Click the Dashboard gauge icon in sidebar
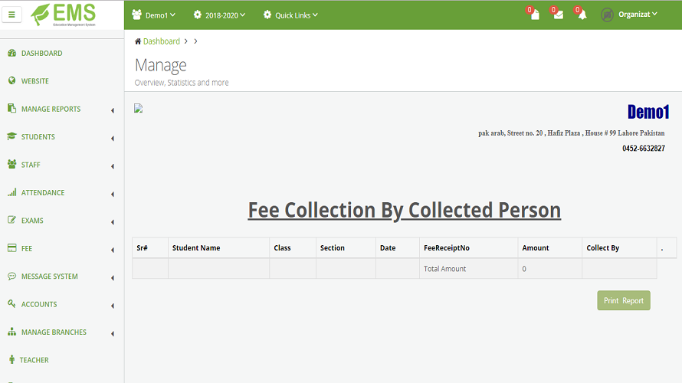 [11, 53]
